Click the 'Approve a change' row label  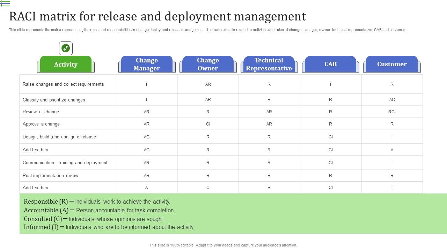pyautogui.click(x=42, y=124)
